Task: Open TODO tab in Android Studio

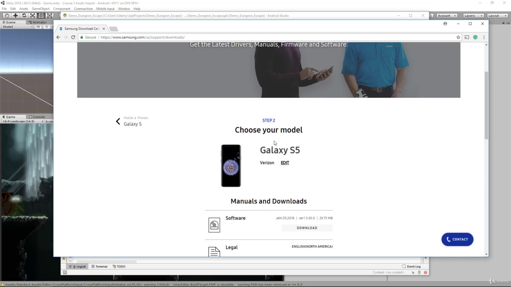Action: [x=119, y=266]
